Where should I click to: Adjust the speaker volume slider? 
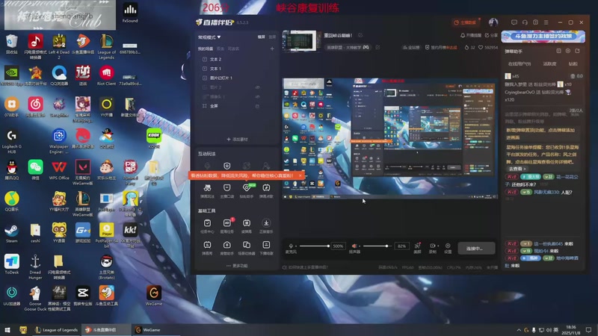point(377,246)
